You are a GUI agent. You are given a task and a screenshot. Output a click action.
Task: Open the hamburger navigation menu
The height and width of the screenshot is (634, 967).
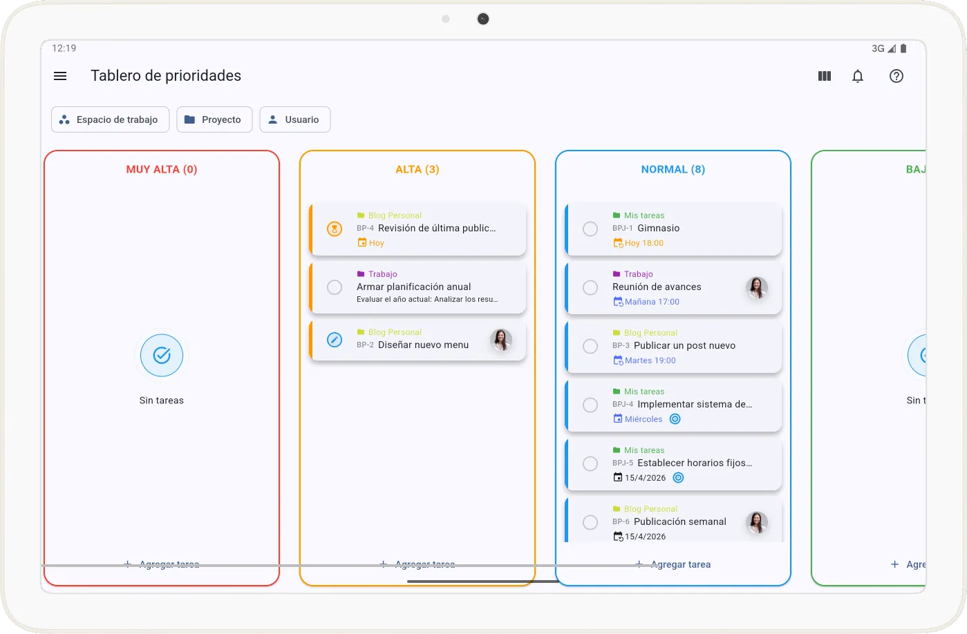60,76
